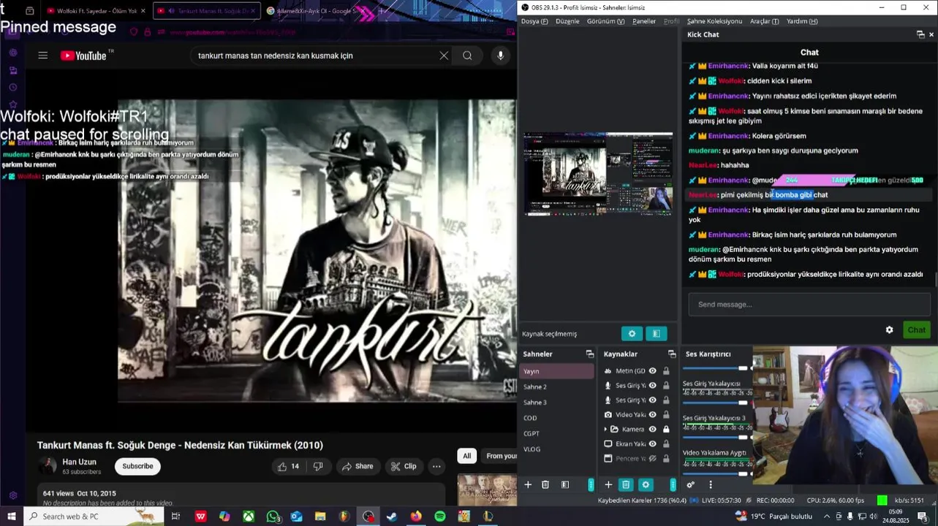Subscribe to Han Uzun channel

coord(137,466)
